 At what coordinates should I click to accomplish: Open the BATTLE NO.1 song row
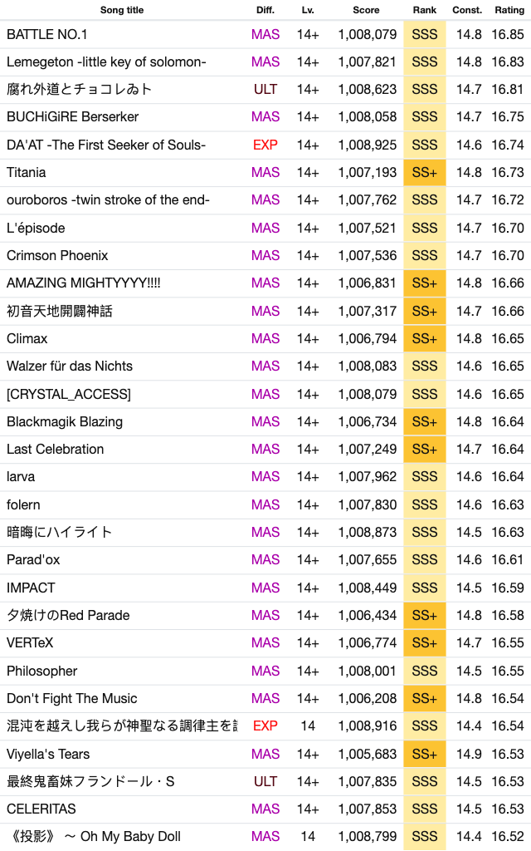[265, 35]
